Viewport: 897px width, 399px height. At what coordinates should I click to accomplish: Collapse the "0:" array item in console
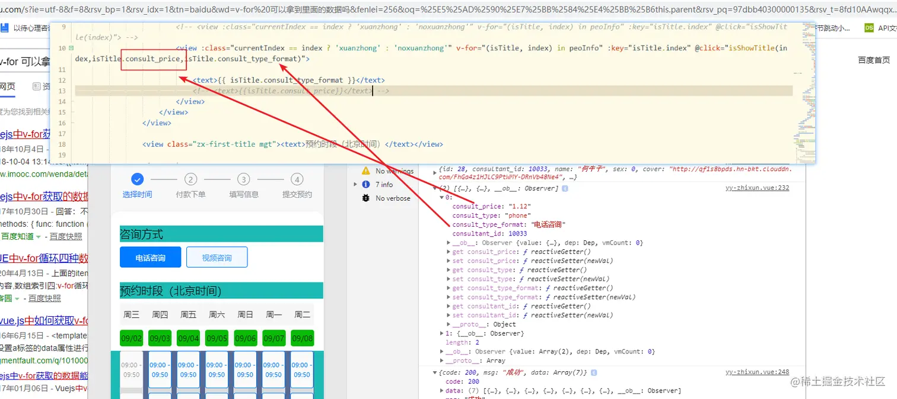tap(441, 197)
